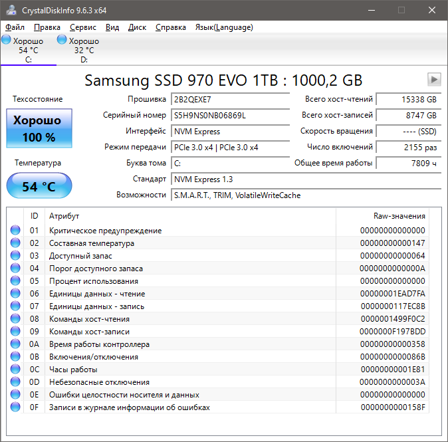
Task: Click the Стандарт field NVM Express 1.3
Action: pyautogui.click(x=306, y=179)
